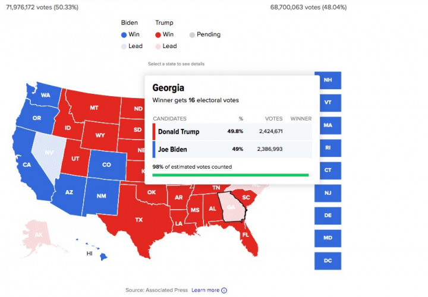428x297 pixels.
Task: Click the gray Pending legend dot
Action: [x=192, y=34]
